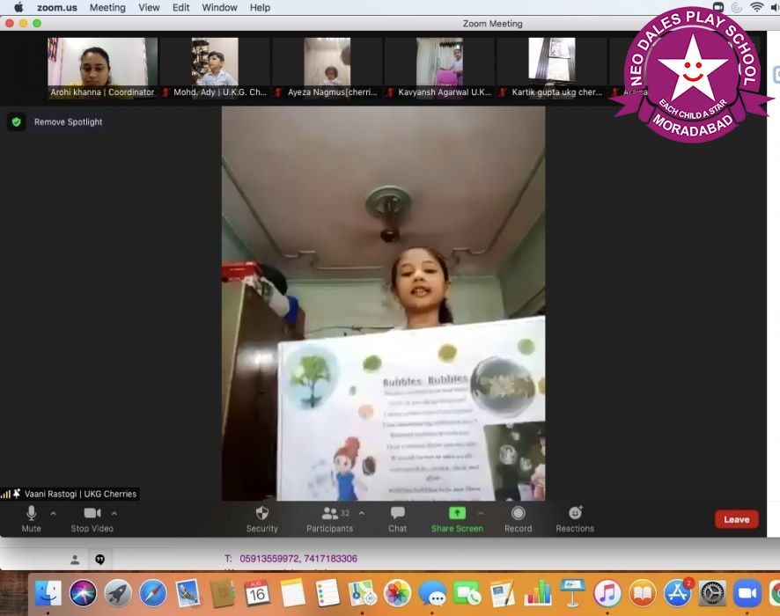Expand the arrow beside Participants
This screenshot has height=616, width=780.
pos(362,513)
